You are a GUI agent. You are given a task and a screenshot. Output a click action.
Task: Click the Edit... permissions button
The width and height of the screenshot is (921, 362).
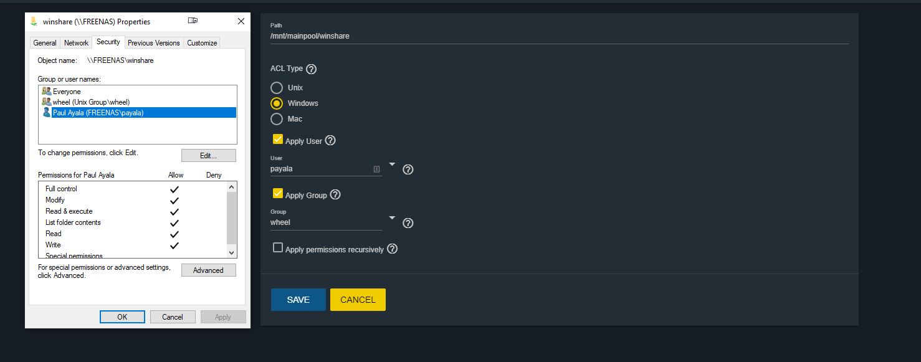(x=208, y=156)
